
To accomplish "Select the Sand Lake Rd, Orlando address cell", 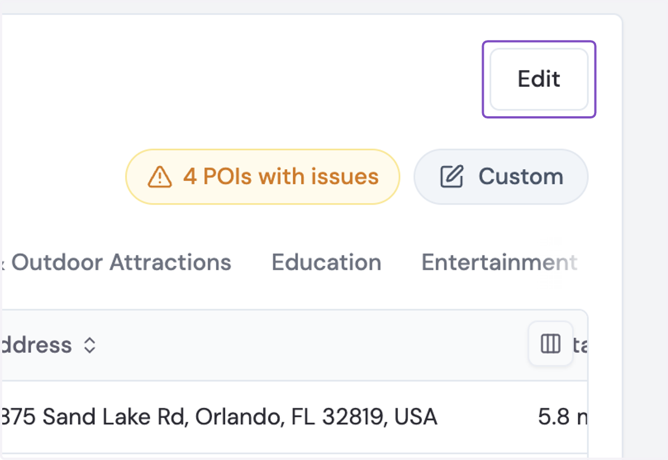I will pos(219,417).
